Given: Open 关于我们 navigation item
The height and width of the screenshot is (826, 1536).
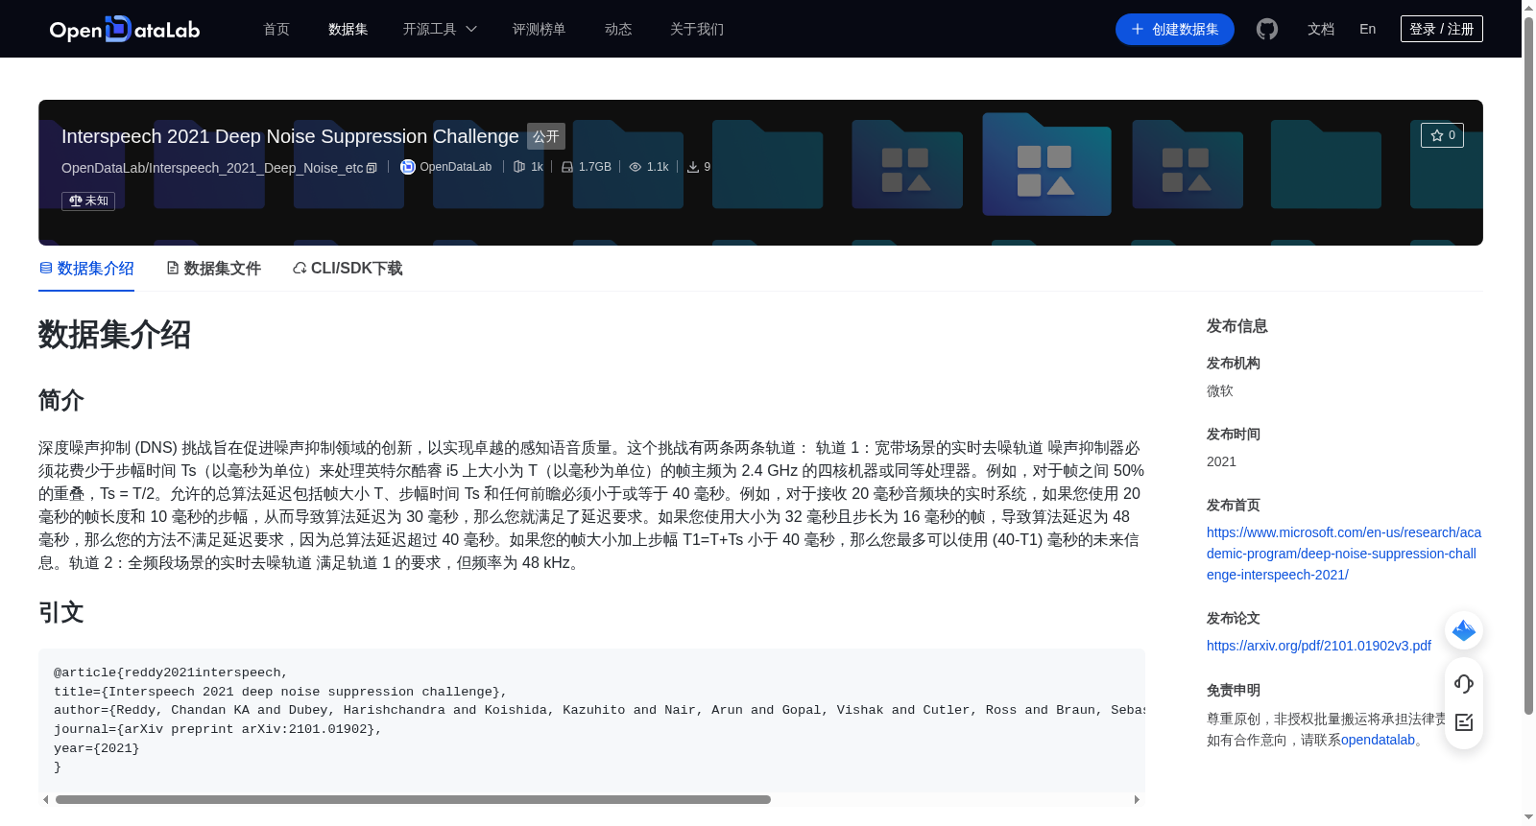Looking at the screenshot, I should (x=697, y=29).
